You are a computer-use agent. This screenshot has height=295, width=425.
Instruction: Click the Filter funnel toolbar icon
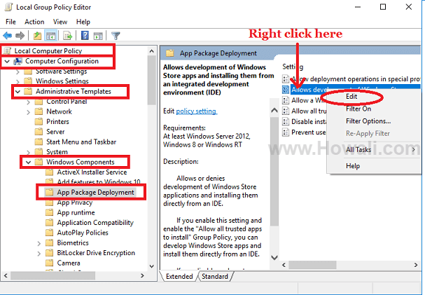click(116, 36)
